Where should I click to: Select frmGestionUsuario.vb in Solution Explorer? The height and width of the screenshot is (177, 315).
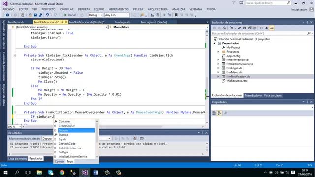coord(240,64)
